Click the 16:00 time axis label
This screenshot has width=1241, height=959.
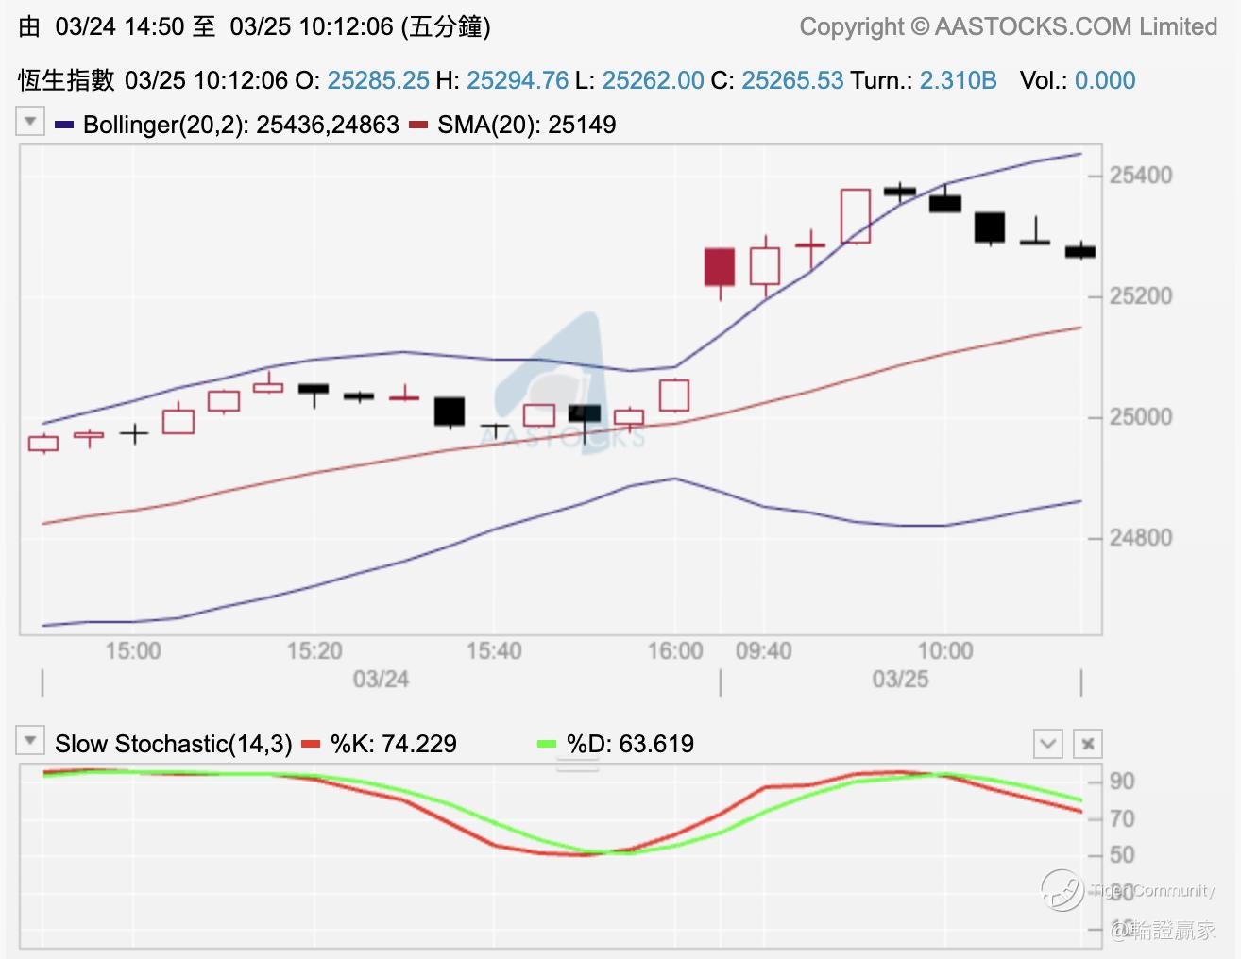click(675, 651)
